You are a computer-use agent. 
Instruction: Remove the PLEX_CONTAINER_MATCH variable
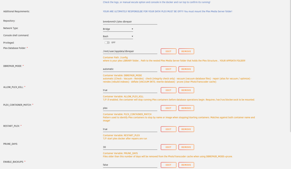[x=186, y=108]
